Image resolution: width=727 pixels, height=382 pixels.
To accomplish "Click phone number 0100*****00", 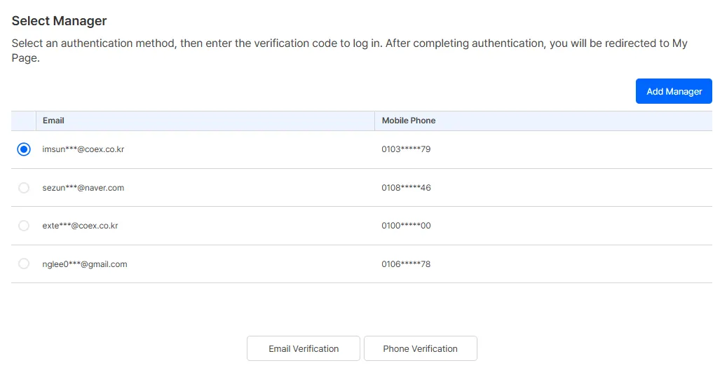I will 406,226.
